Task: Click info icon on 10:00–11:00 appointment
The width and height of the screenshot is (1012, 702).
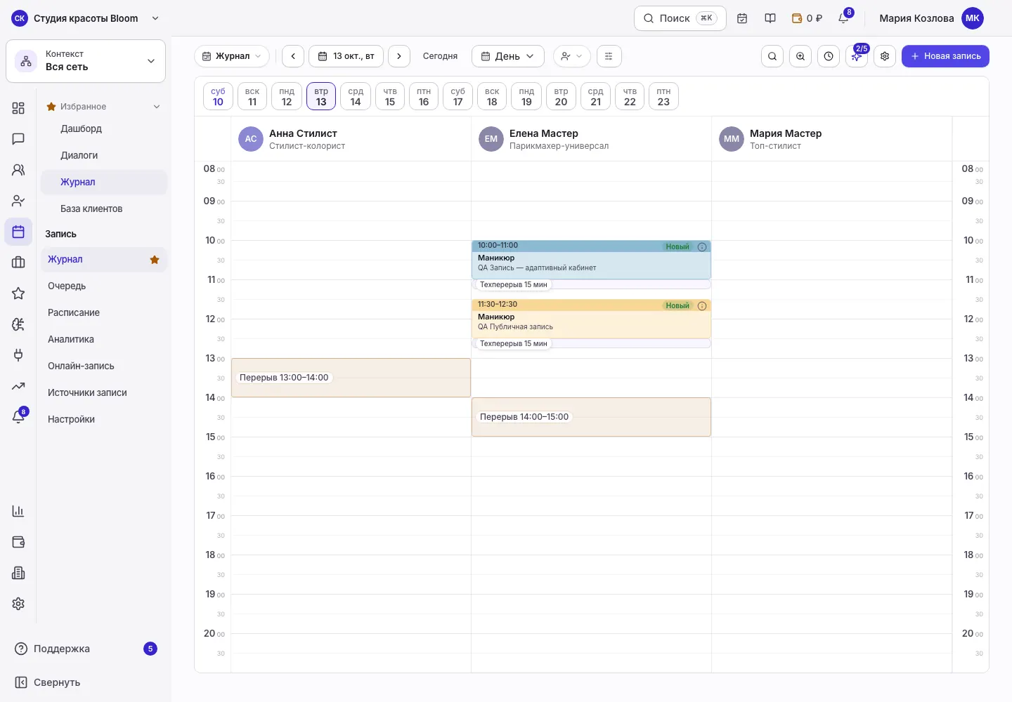Action: click(x=701, y=247)
